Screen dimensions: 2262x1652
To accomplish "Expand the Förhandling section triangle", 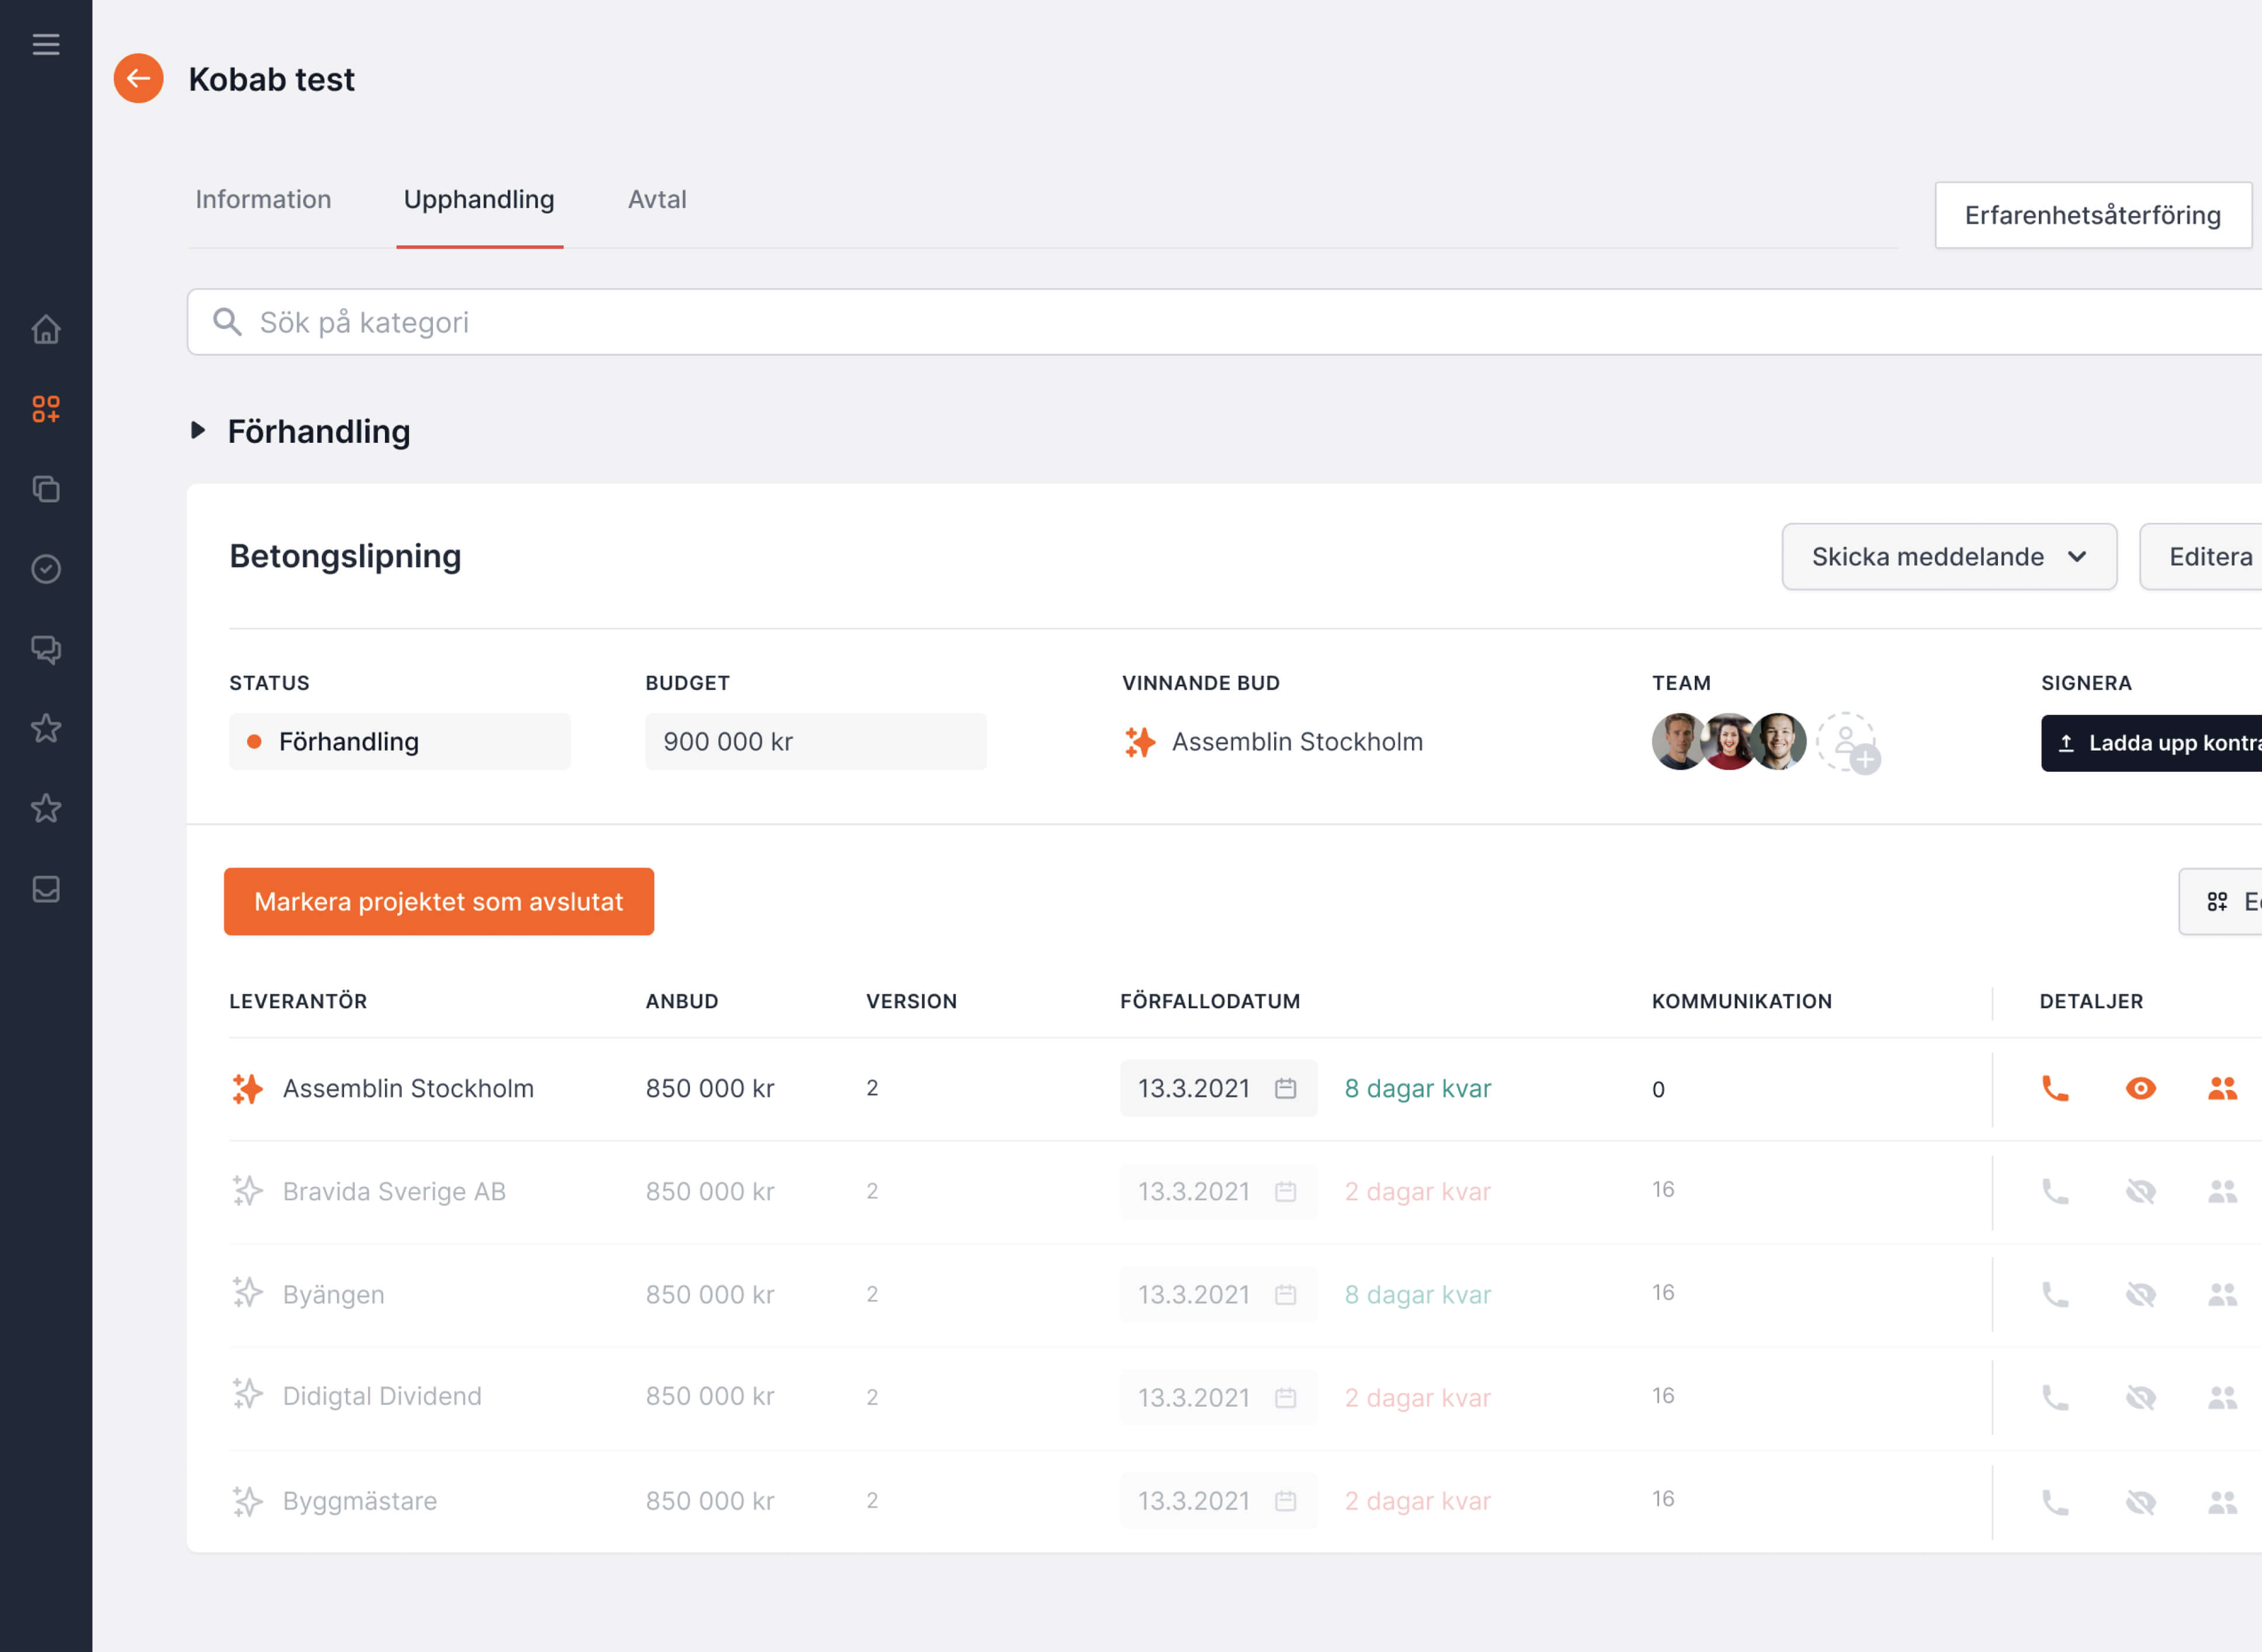I will pos(198,431).
